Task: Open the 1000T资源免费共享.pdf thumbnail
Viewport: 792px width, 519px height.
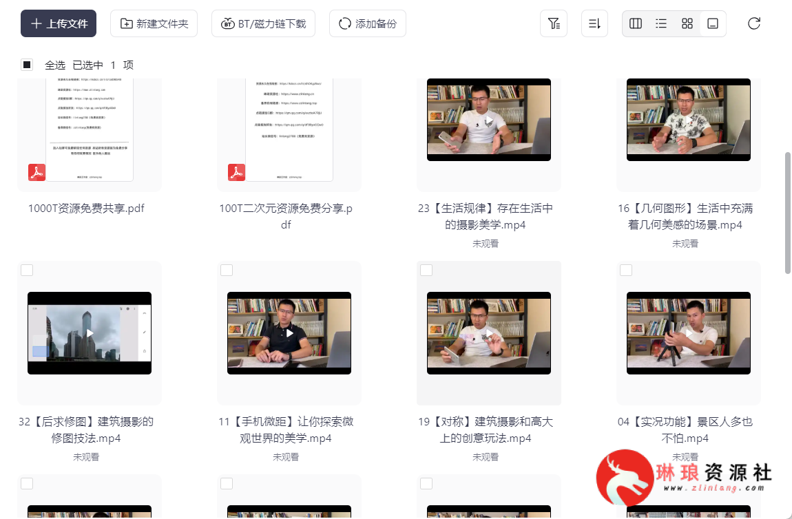Action: click(x=90, y=129)
